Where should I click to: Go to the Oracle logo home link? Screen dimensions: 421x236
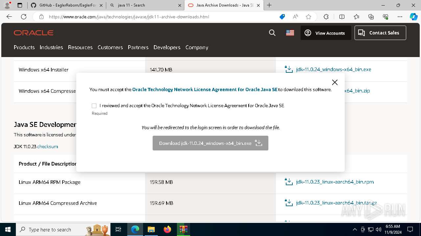(34, 33)
